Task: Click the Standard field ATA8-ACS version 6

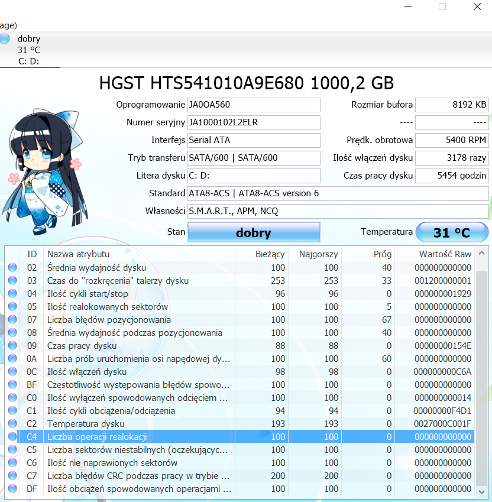Action: click(338, 193)
